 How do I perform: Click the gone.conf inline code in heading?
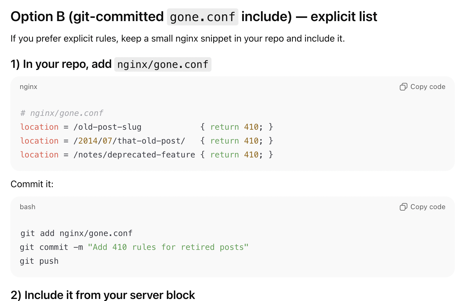[202, 17]
